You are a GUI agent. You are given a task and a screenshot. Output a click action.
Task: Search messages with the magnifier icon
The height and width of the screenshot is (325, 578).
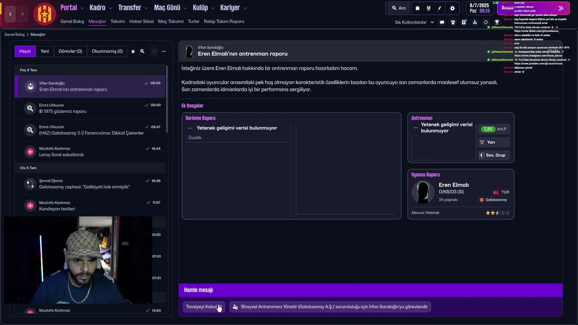coord(142,51)
